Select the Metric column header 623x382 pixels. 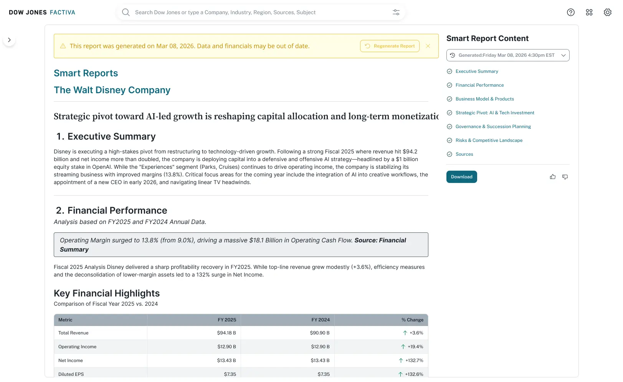point(101,320)
